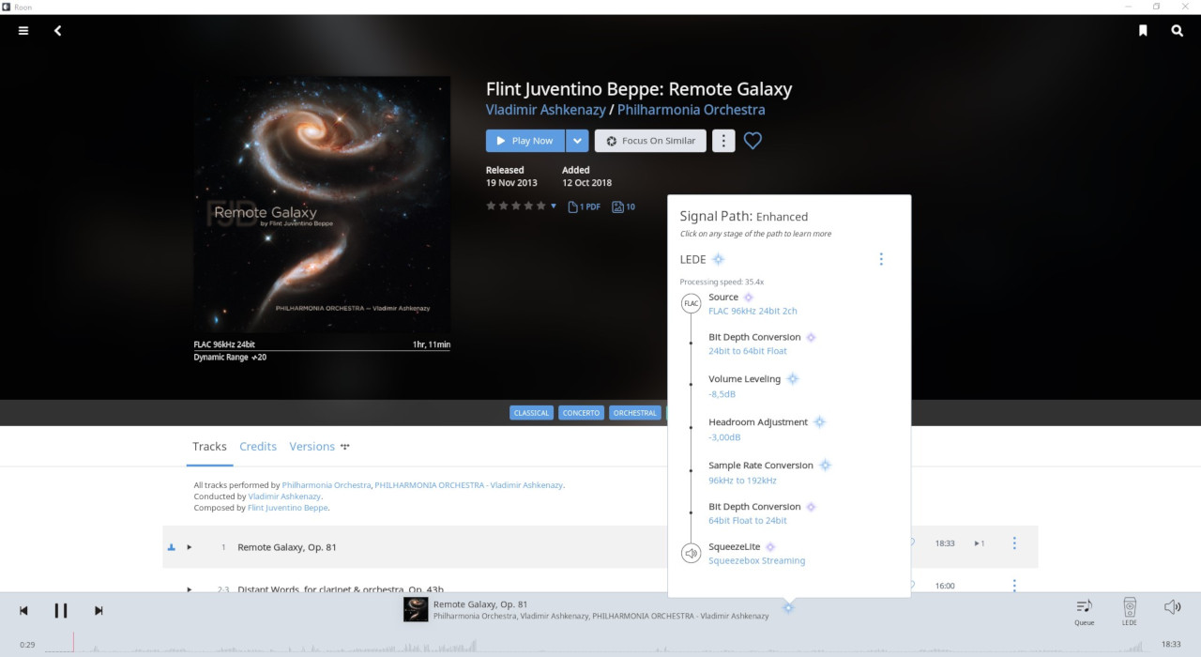Click the 'Dynamic Range' text under cover
This screenshot has width=1201, height=657.
[x=230, y=358]
